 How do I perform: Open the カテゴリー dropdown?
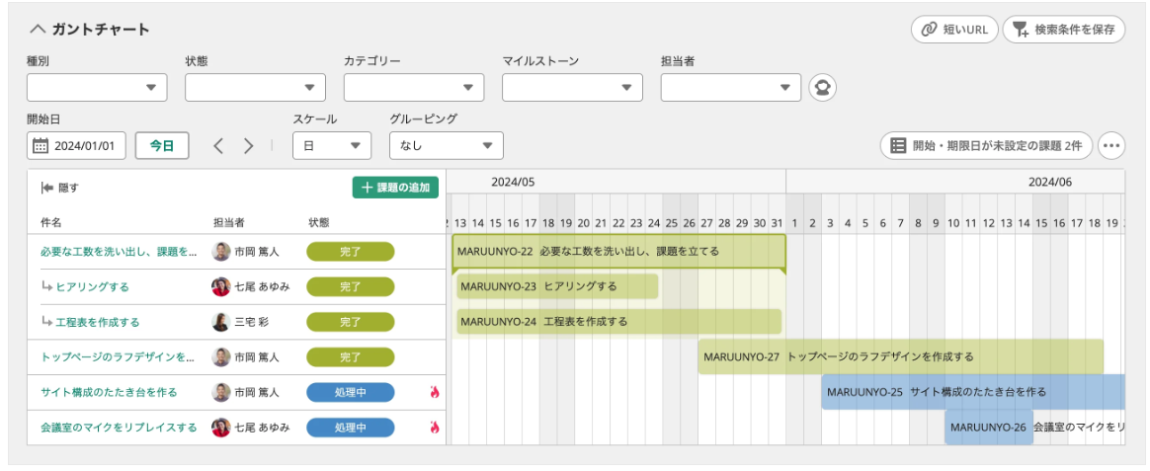point(414,87)
